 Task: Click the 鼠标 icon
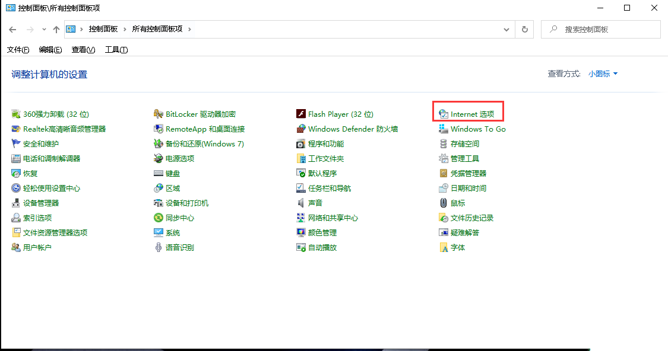click(444, 203)
